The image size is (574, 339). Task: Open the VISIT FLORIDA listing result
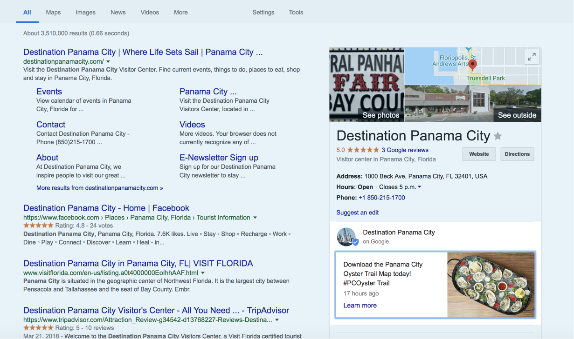point(138,264)
